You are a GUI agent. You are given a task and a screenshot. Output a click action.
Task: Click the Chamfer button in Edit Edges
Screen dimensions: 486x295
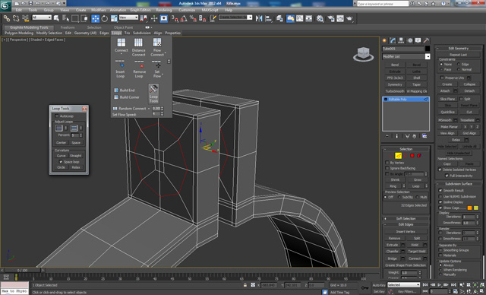[393, 251]
